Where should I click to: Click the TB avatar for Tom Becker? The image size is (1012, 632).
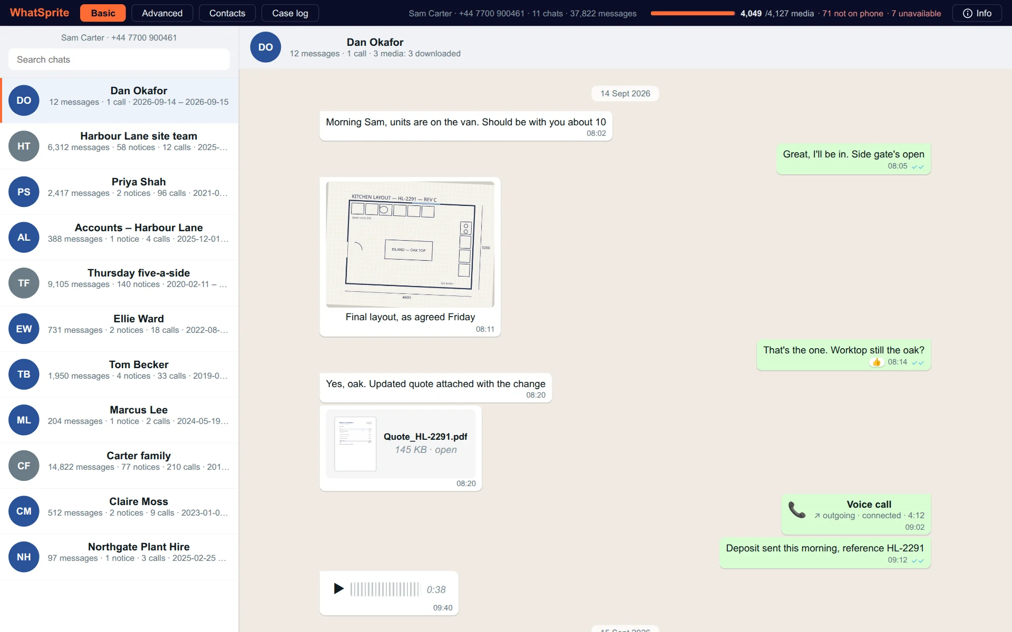(x=24, y=374)
